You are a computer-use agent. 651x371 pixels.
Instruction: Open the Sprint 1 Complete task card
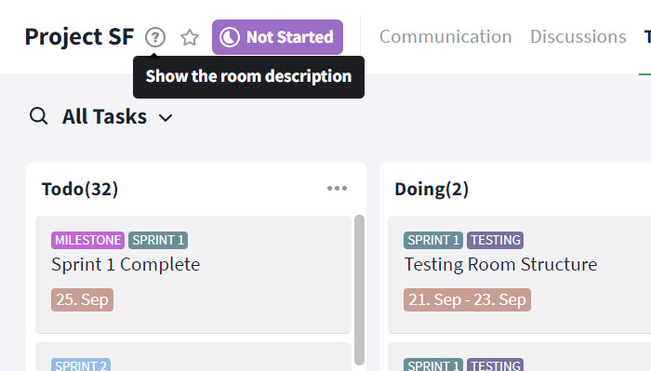pos(193,274)
